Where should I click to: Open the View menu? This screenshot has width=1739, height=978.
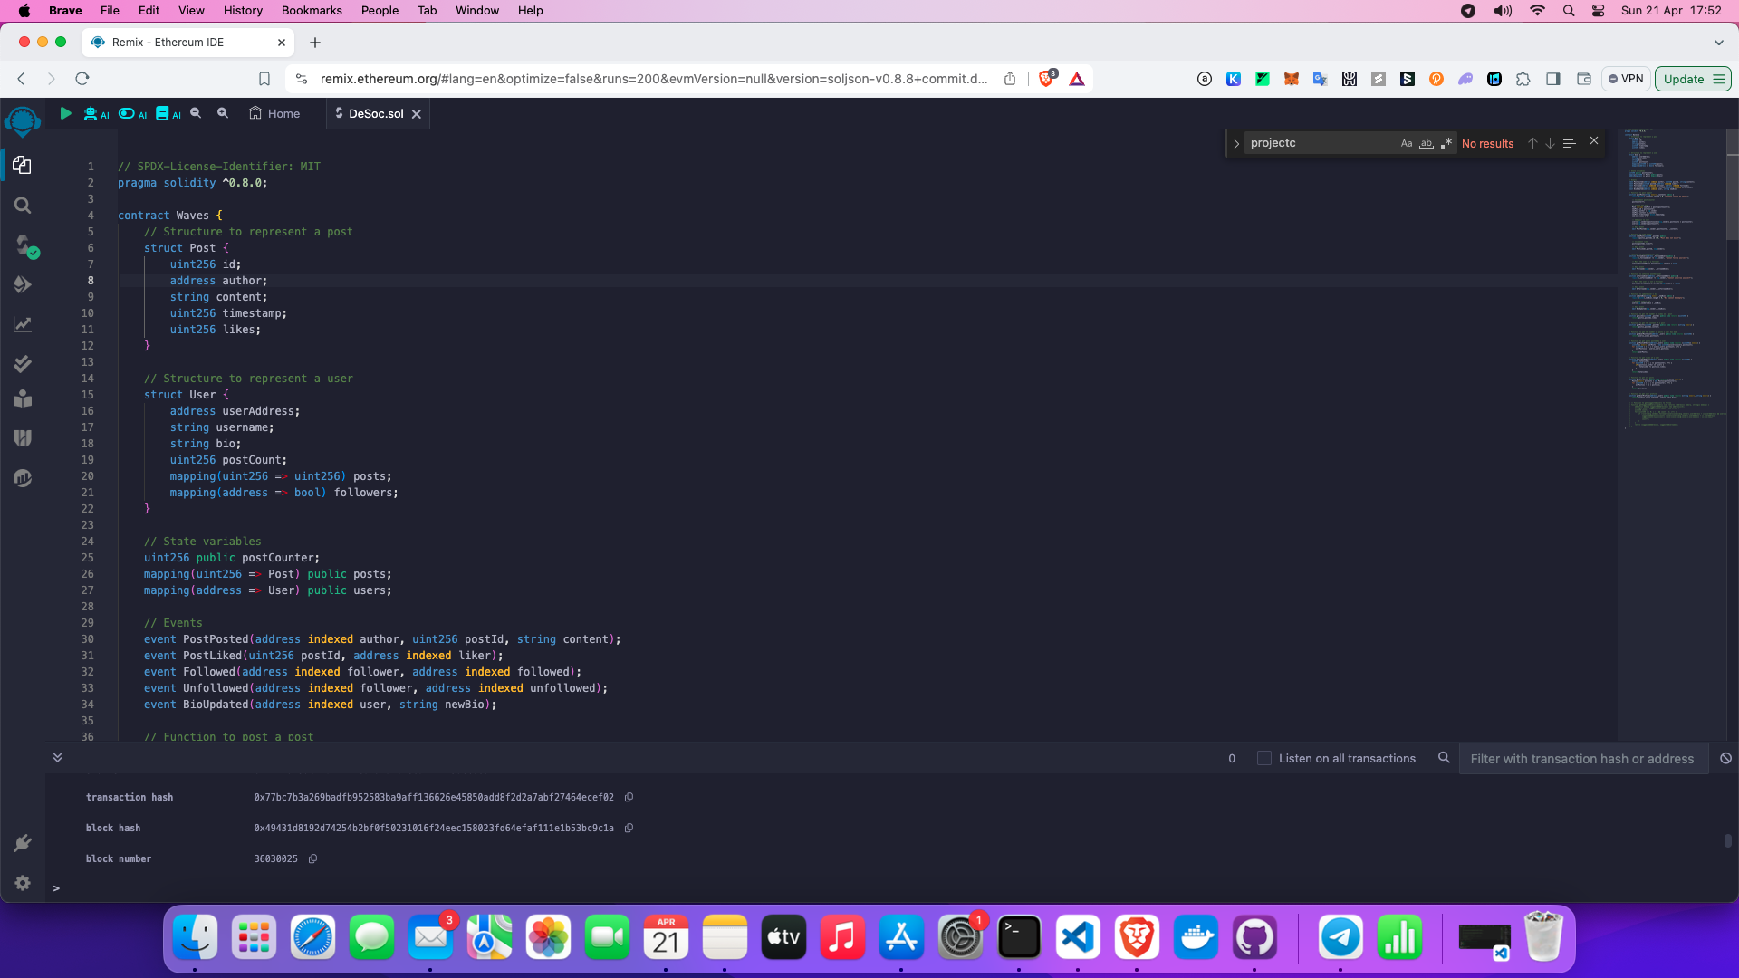coord(191,11)
